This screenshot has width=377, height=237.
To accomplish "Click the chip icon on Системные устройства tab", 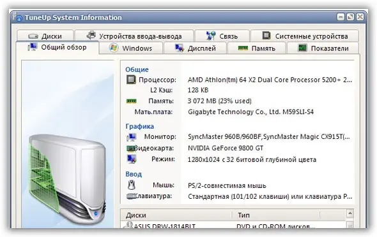I will click(266, 35).
